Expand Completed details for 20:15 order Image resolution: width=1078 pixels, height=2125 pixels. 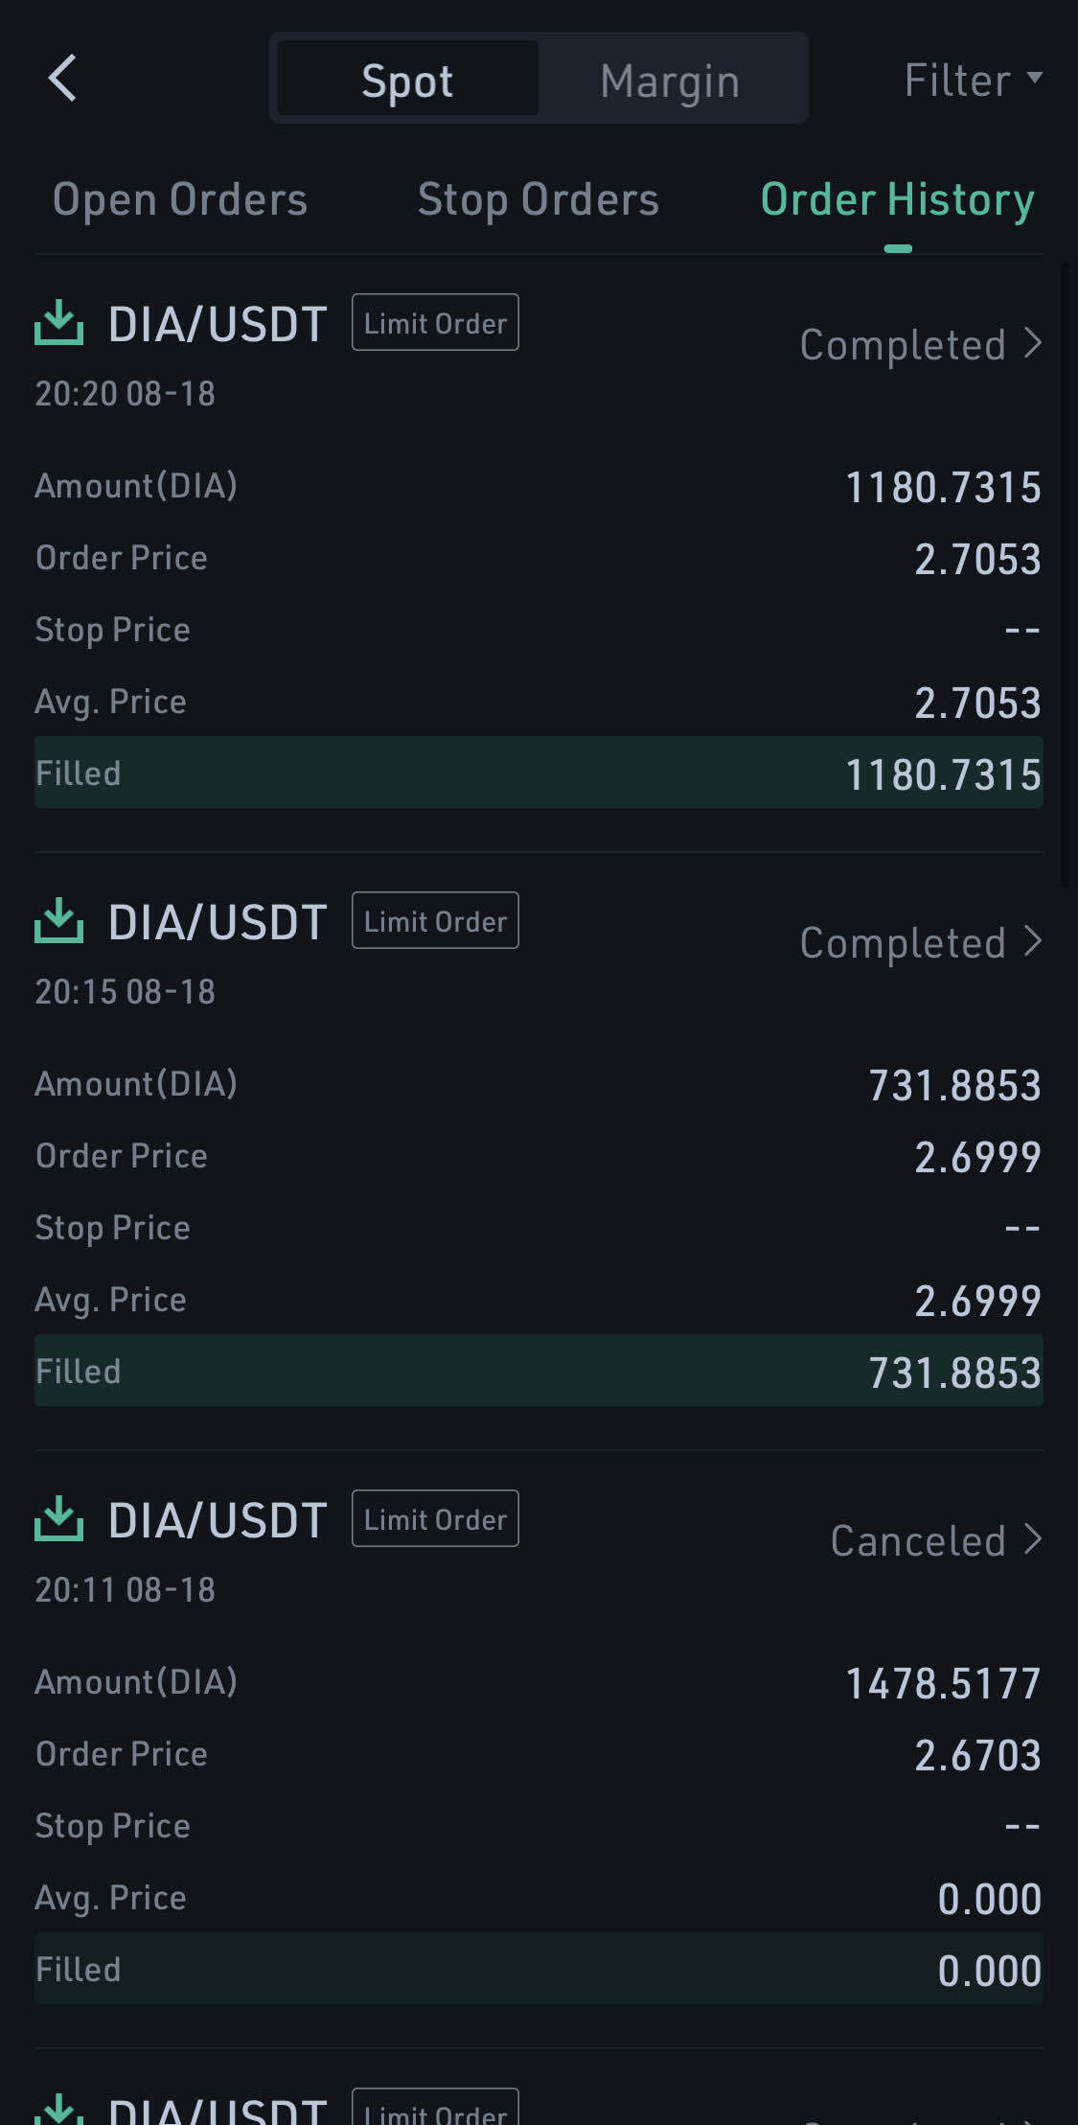pos(920,942)
